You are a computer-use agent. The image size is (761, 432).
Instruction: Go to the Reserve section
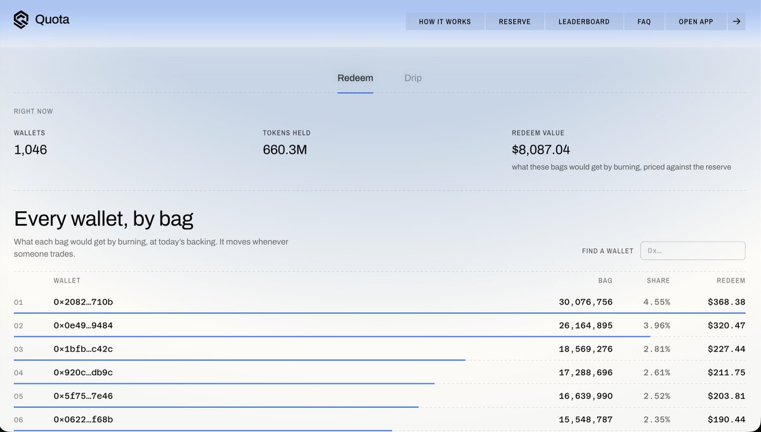coord(514,22)
